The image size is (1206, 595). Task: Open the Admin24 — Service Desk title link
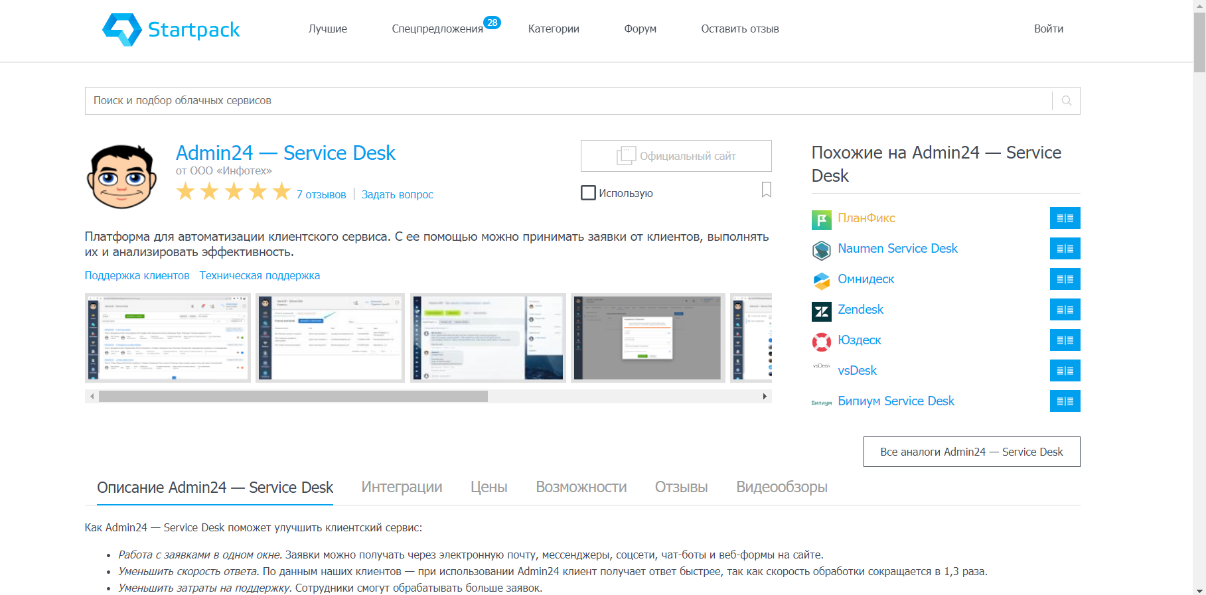click(x=285, y=153)
